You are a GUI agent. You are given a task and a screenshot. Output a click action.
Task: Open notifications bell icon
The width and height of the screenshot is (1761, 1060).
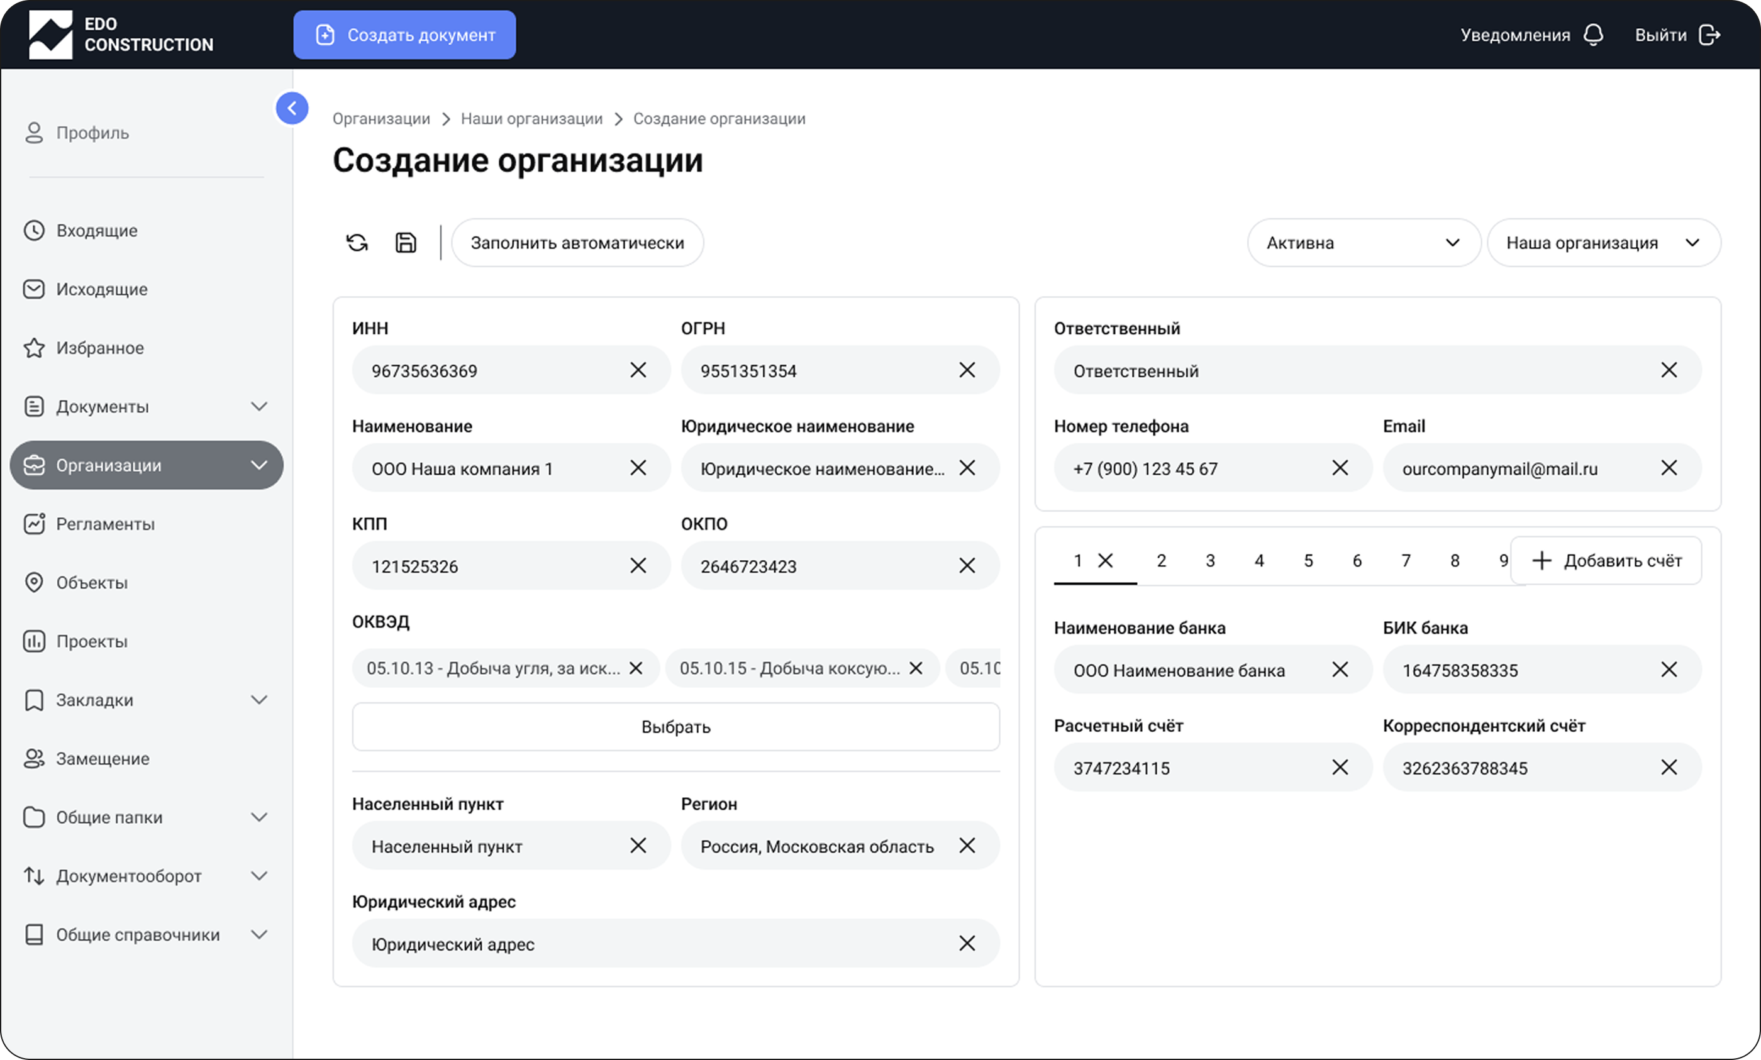point(1594,35)
